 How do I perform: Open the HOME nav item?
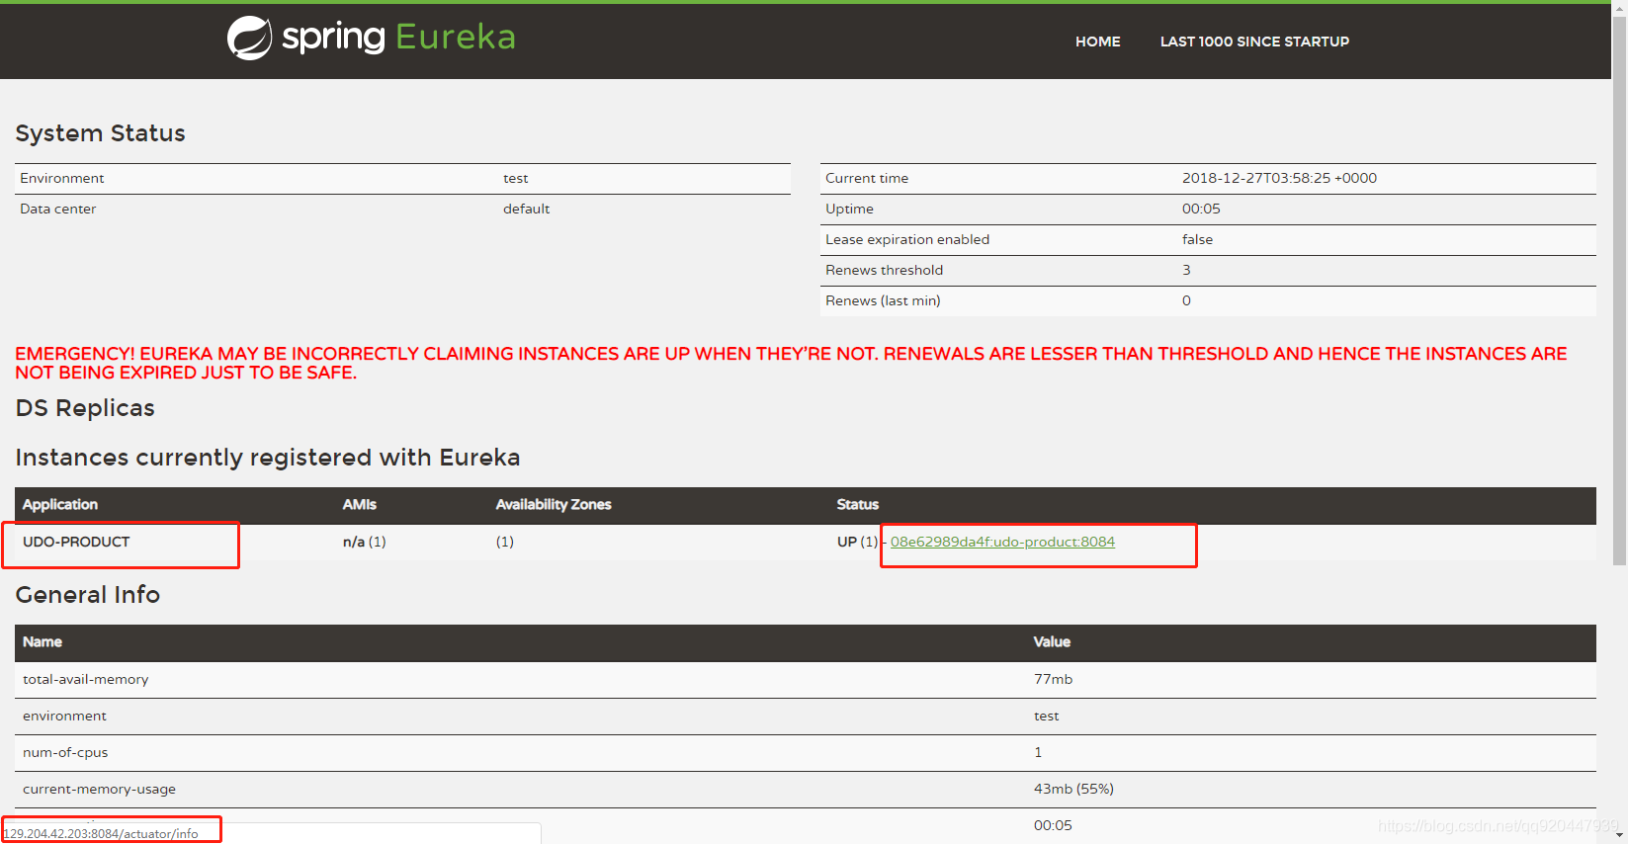point(1097,42)
